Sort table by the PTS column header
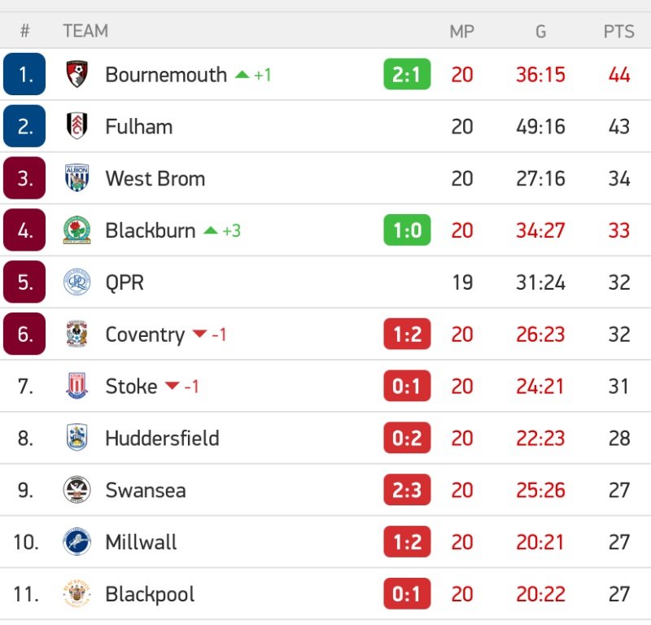651x625 pixels. (618, 32)
